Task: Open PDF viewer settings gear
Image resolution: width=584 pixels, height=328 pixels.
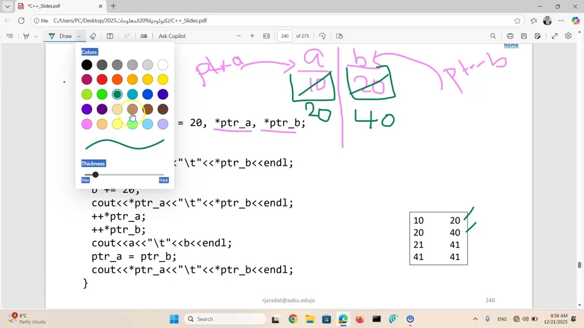Action: point(568,36)
